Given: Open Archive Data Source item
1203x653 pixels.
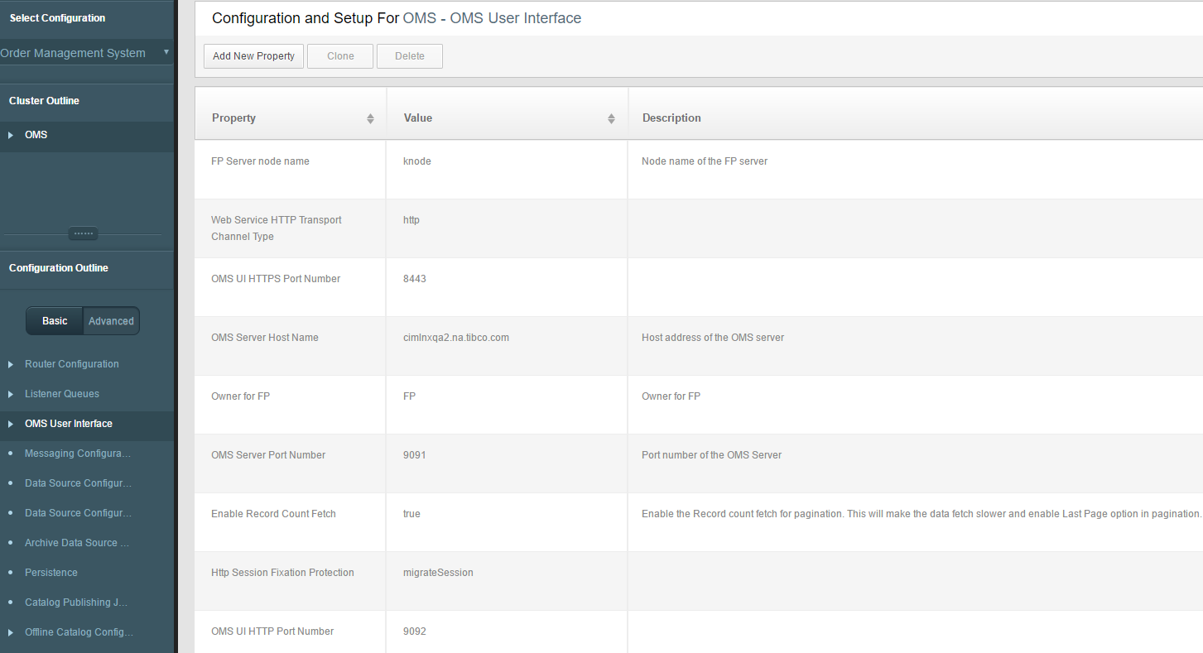Looking at the screenshot, I should pos(77,543).
